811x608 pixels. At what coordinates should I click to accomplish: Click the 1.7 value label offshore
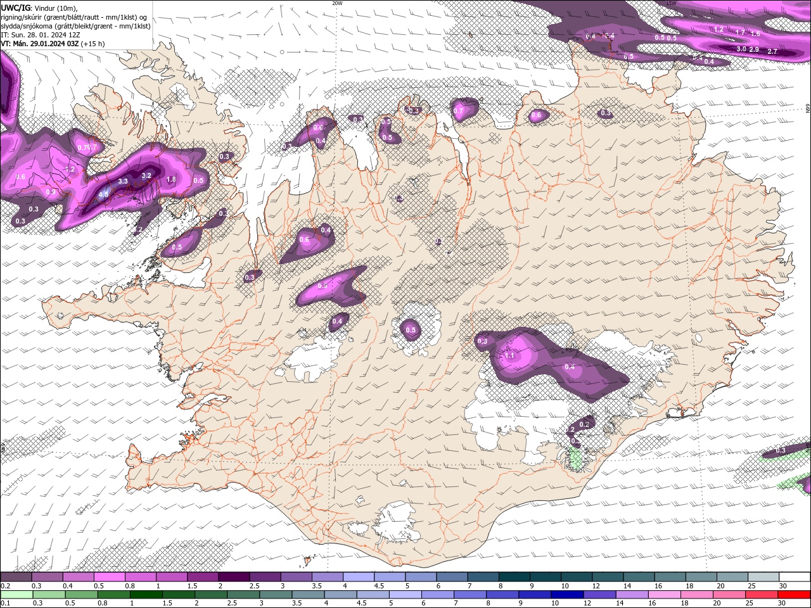(740, 32)
